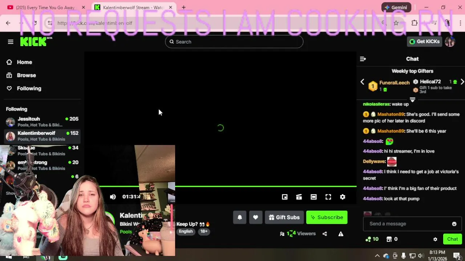
Task: Show previous weekly top gifter
Action: point(362,82)
